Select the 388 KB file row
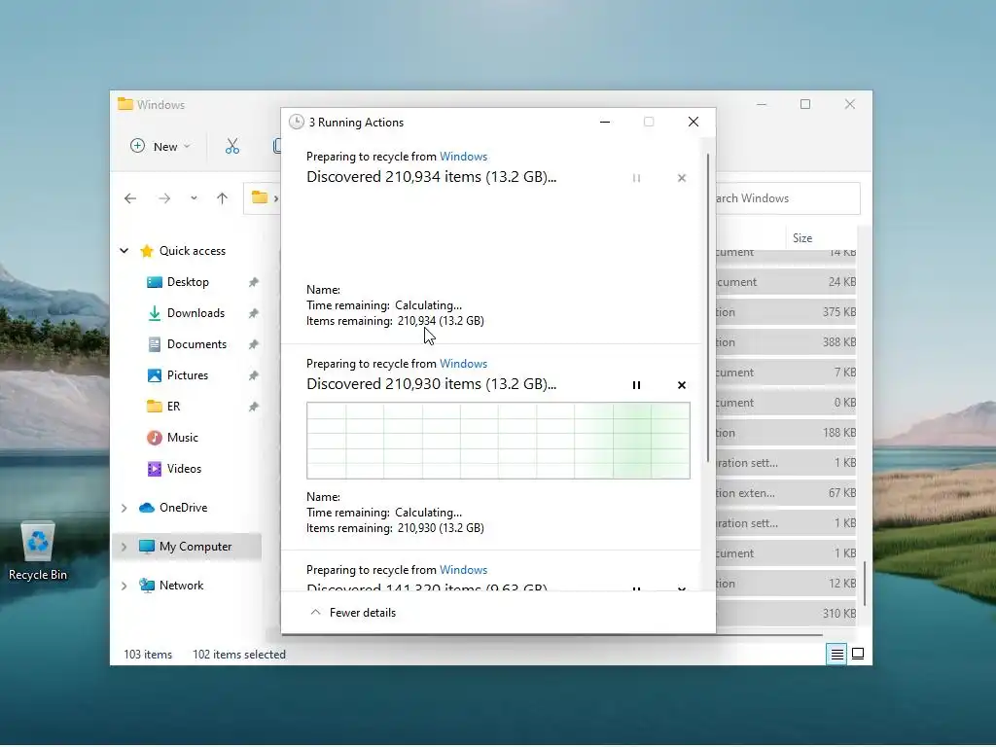 (x=786, y=342)
